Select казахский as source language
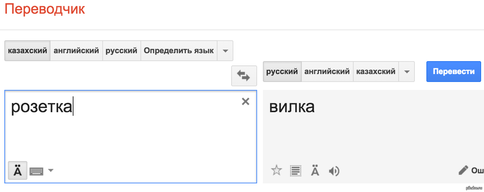Image resolution: width=484 pixels, height=192 pixels. [27, 51]
